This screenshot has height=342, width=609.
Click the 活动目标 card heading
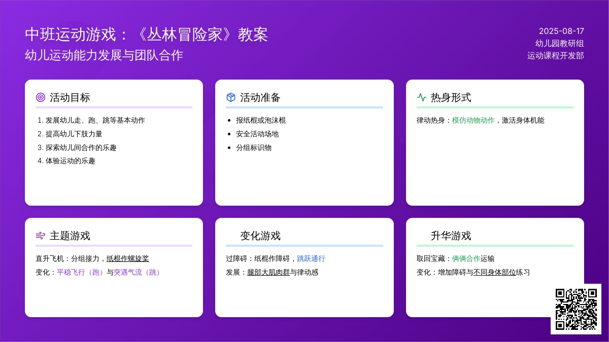tap(70, 97)
